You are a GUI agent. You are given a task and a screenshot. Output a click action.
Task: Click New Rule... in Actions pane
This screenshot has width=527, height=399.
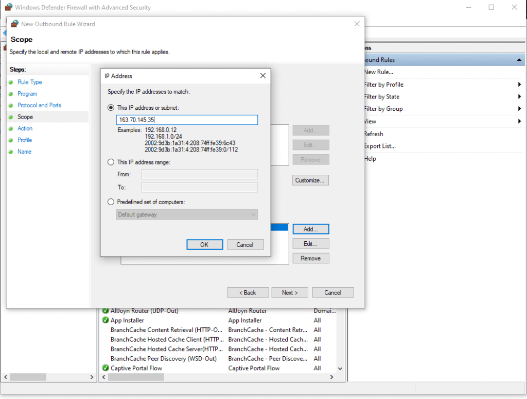378,72
